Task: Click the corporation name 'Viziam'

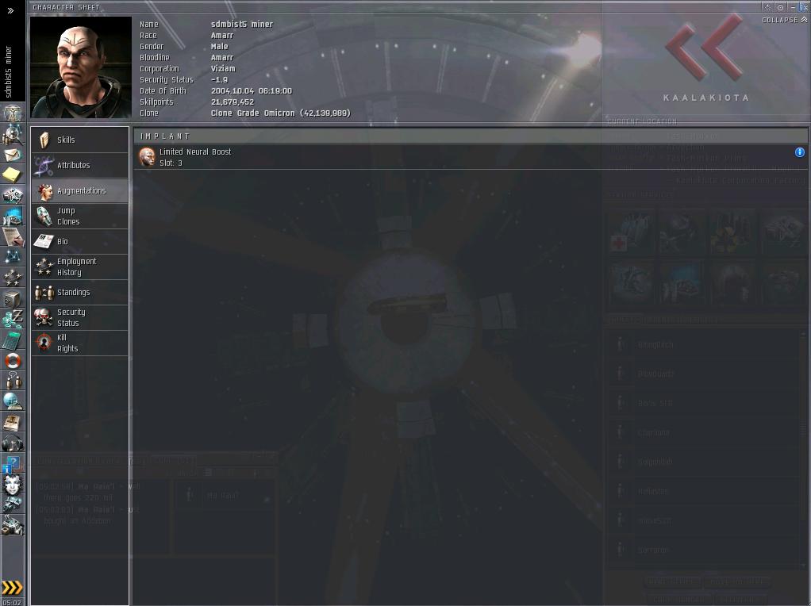Action: (223, 69)
